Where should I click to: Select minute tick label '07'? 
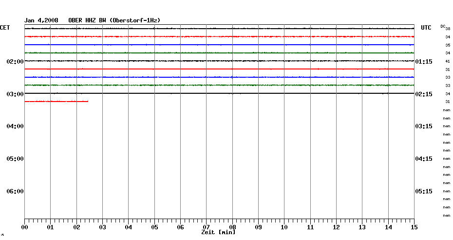[x=206, y=227]
